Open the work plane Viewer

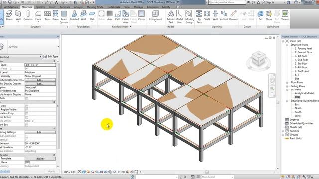285,16
